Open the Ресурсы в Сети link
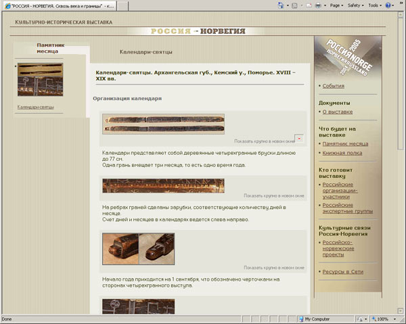Screen dimensions: 406x324 point(343,271)
